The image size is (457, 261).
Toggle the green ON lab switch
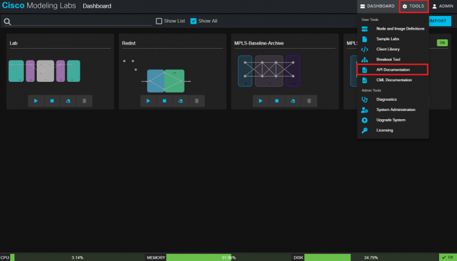442,43
